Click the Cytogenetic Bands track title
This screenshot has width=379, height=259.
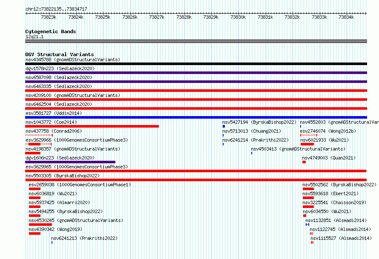coord(51,31)
